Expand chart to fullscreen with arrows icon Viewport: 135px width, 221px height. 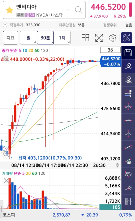coord(99,38)
